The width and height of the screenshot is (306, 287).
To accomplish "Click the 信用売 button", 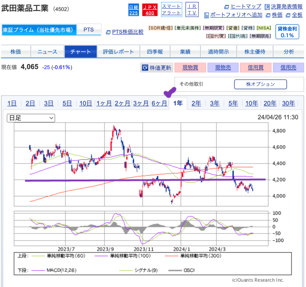I will [288, 68].
